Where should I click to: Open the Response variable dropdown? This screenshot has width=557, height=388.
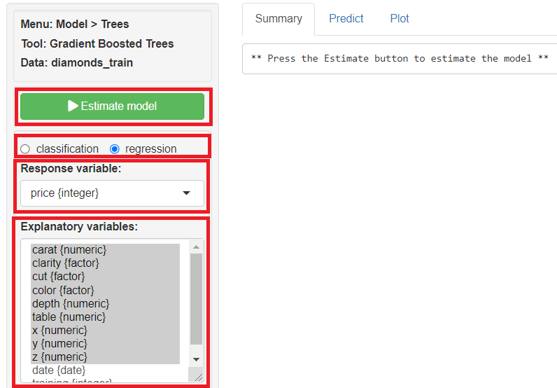click(112, 193)
